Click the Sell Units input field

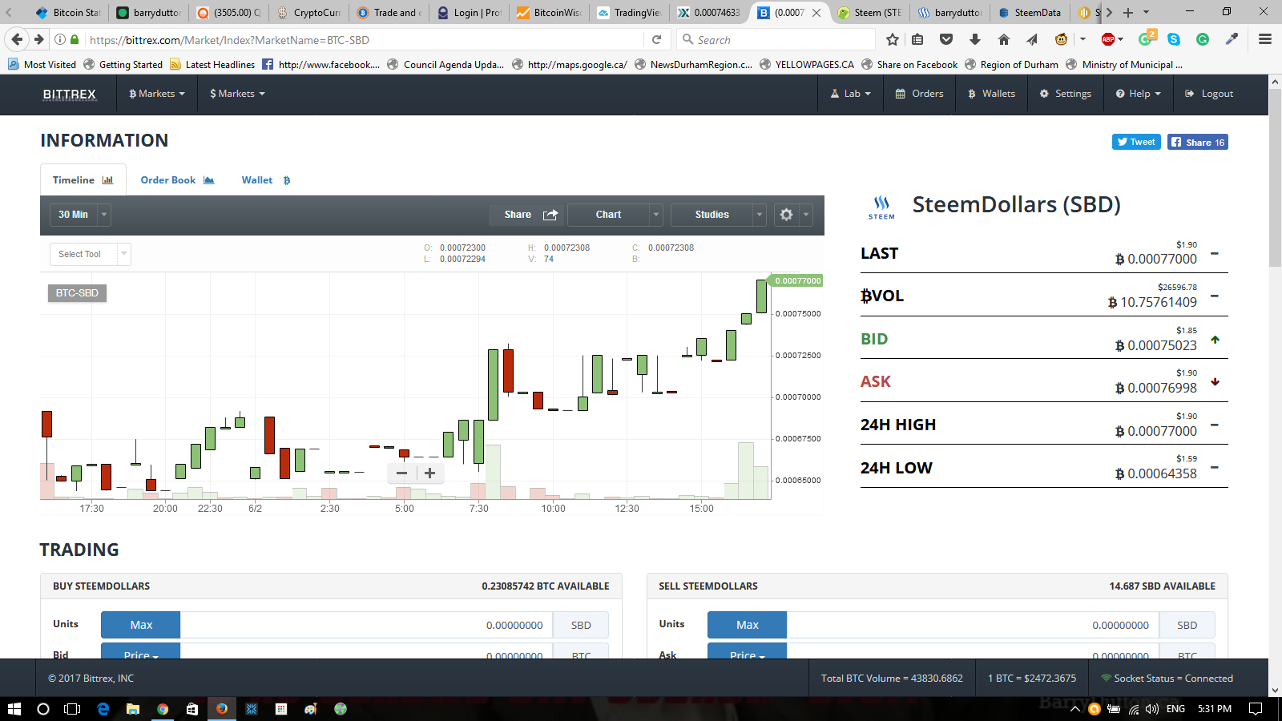coord(973,625)
